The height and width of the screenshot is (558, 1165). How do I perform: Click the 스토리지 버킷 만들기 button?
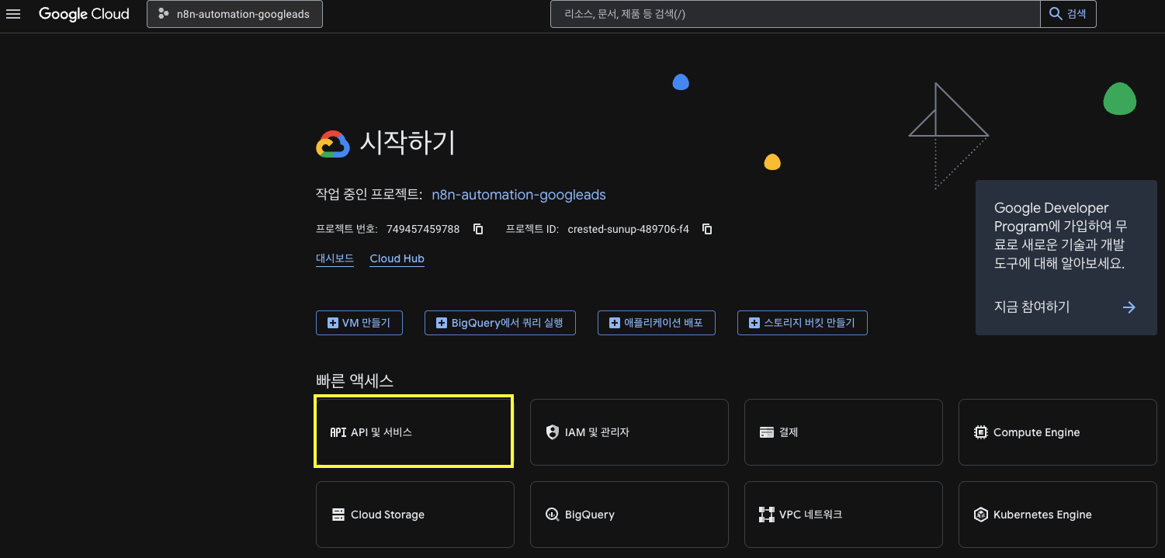[x=802, y=323]
